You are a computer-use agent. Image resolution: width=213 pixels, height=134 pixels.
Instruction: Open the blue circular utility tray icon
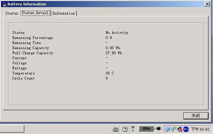point(186,129)
